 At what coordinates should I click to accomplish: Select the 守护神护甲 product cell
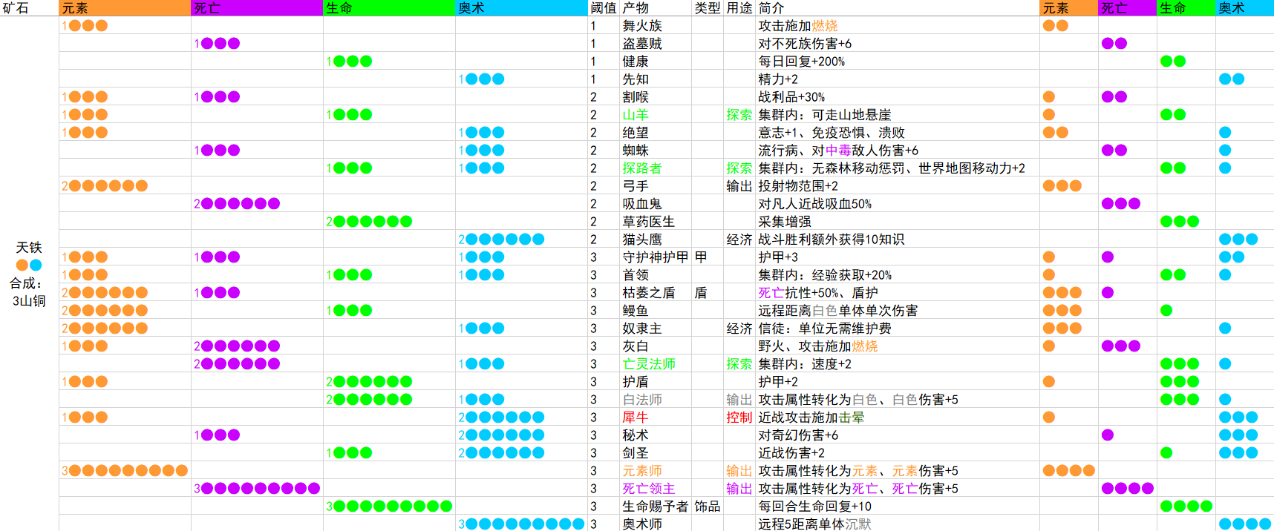656,257
